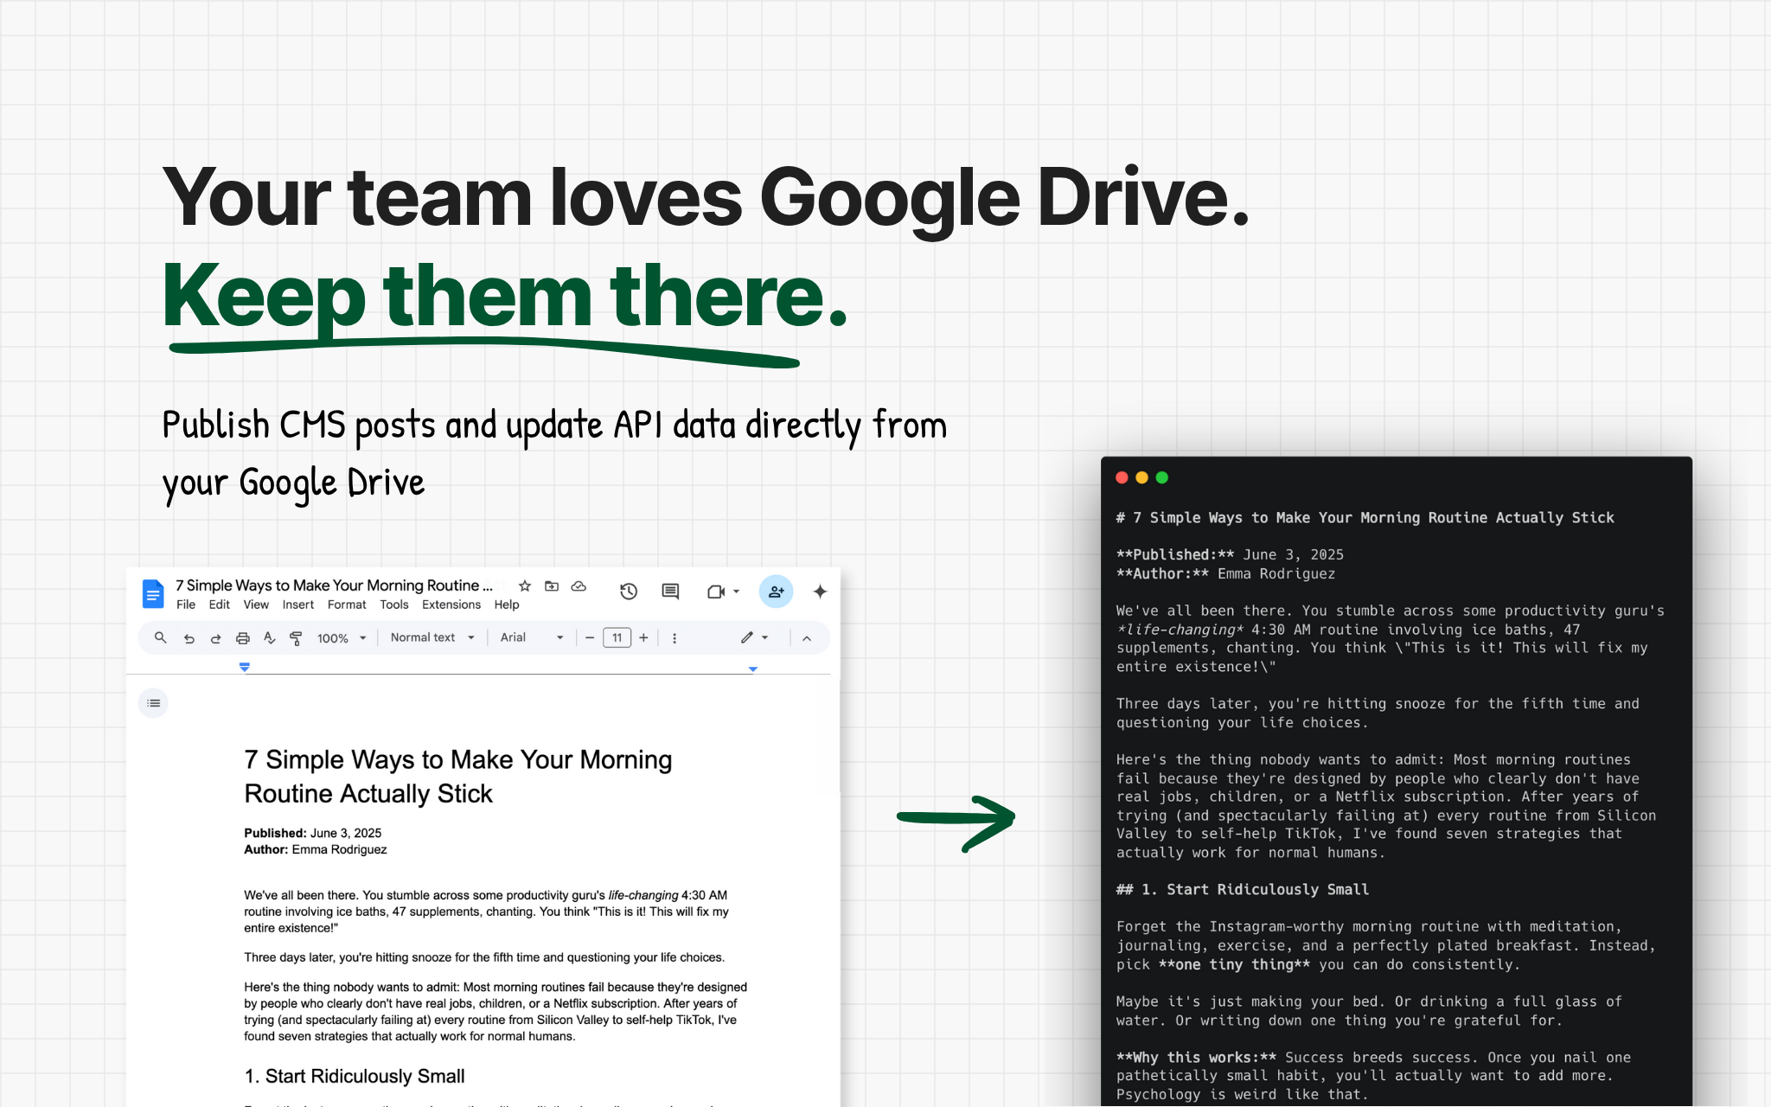1771x1107 pixels.
Task: Star the Morning Routine document
Action: coord(524,585)
